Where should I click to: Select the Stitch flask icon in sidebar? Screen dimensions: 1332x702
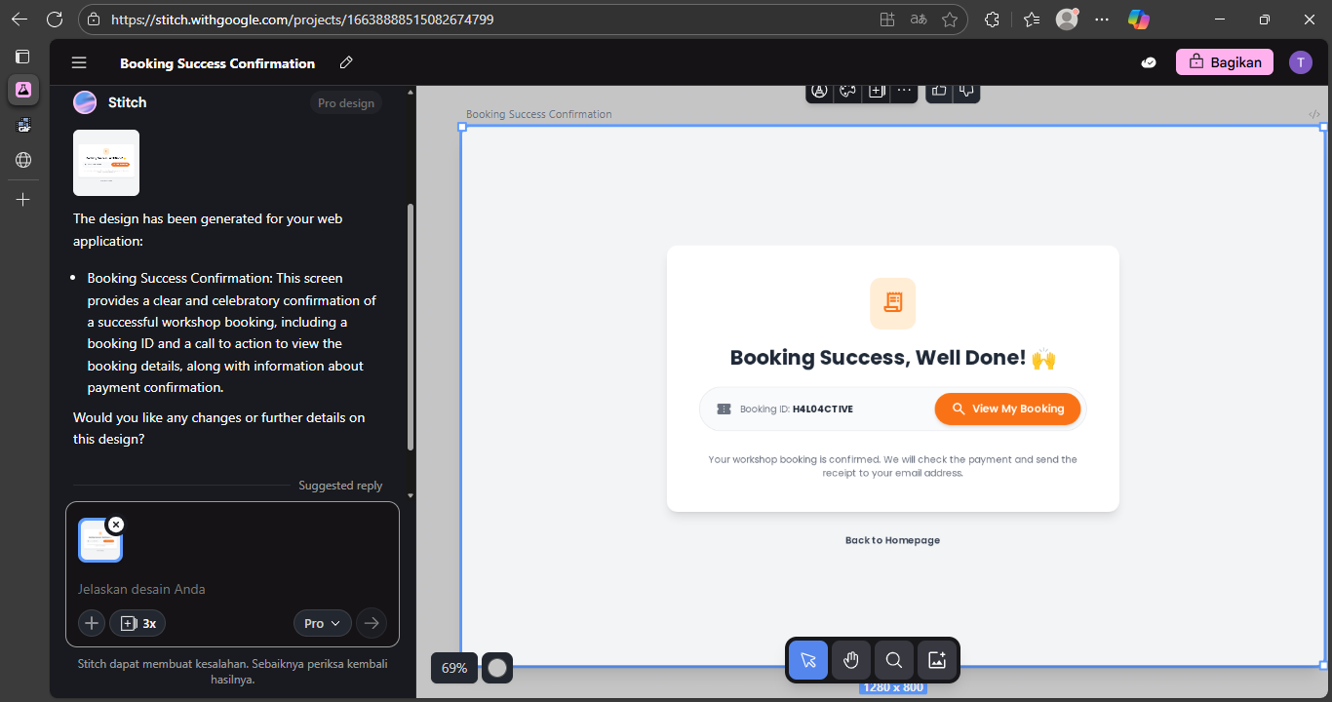22,90
